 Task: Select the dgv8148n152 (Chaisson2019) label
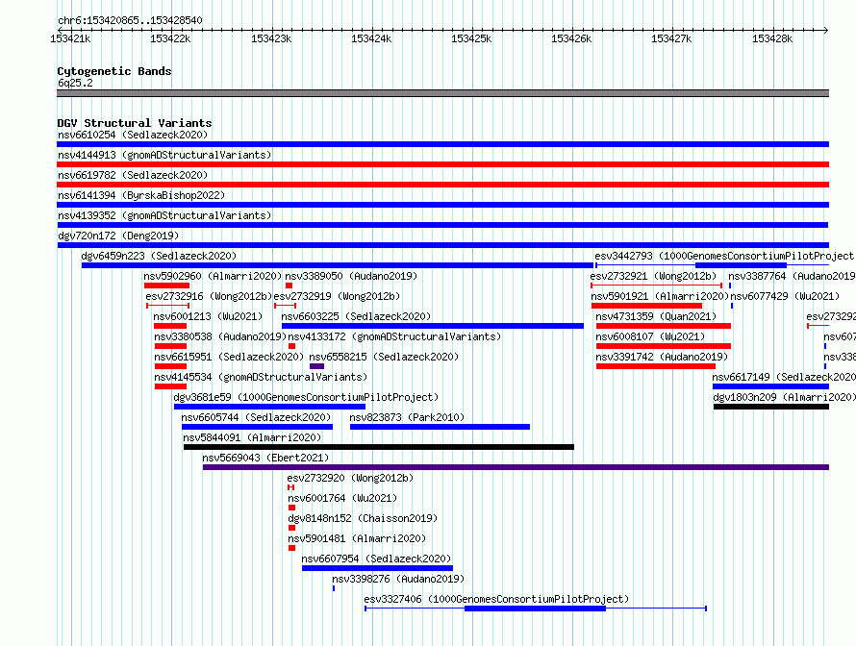(x=363, y=518)
